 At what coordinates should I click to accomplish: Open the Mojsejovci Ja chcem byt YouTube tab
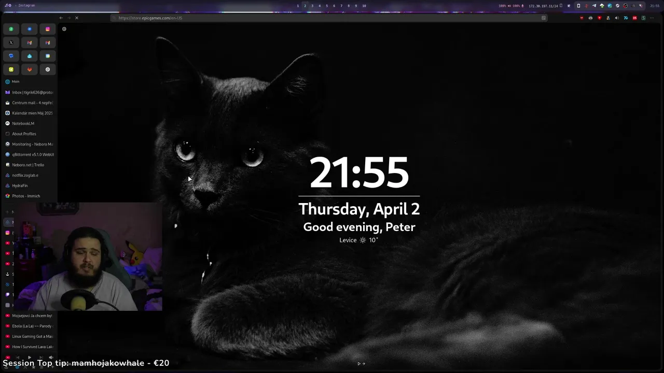point(29,315)
